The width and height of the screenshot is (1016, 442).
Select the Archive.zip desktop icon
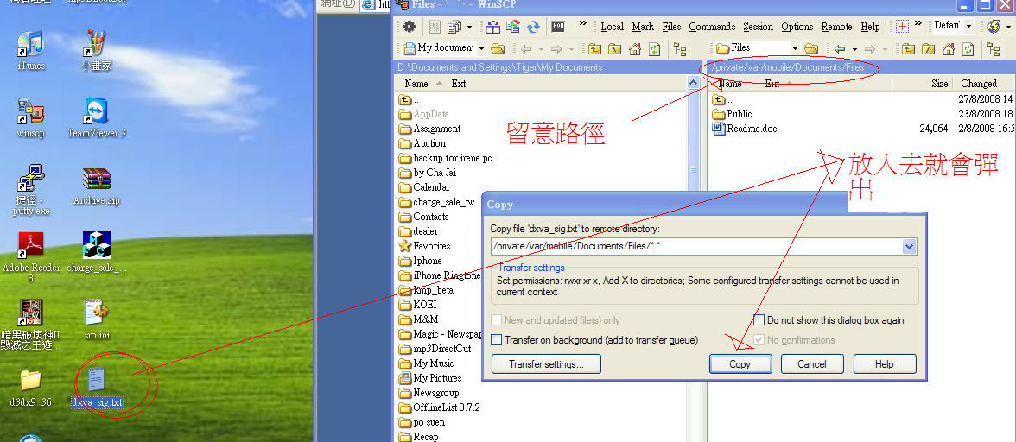[x=97, y=184]
